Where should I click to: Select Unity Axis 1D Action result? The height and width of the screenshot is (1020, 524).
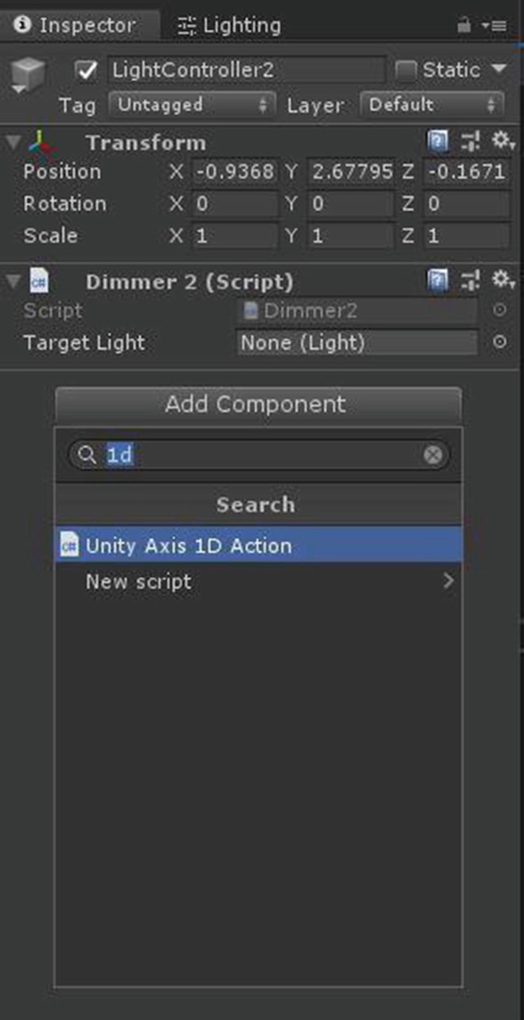(258, 545)
